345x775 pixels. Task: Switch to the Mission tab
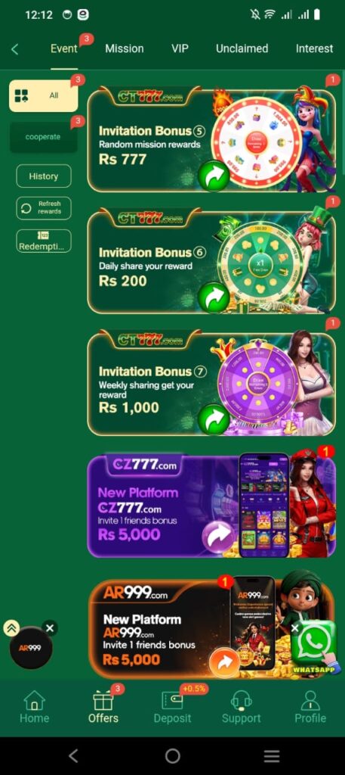coord(125,48)
